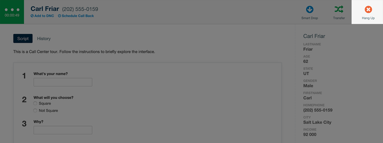Click the Carl Friar name in header
This screenshot has height=143, width=383.
(45, 9)
